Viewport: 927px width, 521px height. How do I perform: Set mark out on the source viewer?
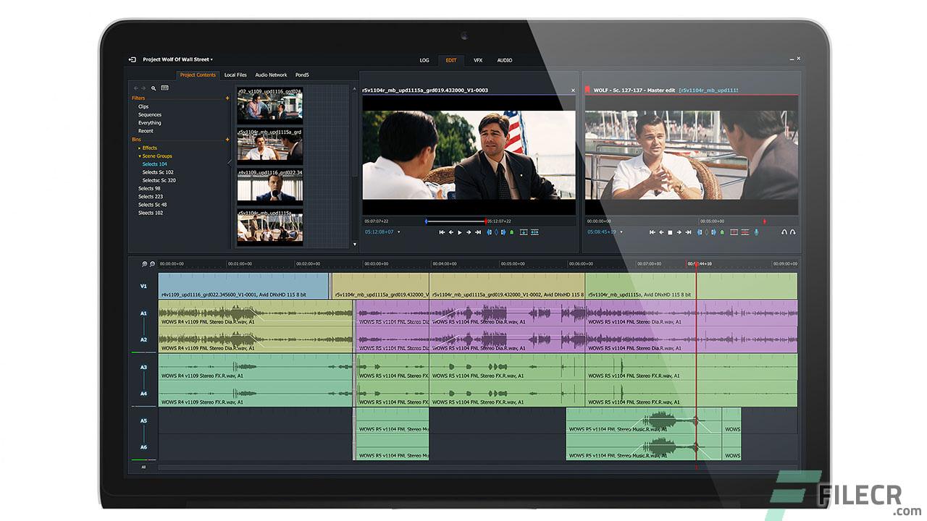503,232
